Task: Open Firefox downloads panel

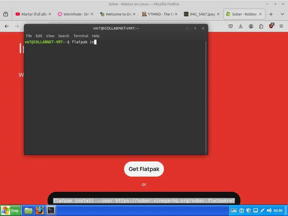Action: [x=241, y=26]
